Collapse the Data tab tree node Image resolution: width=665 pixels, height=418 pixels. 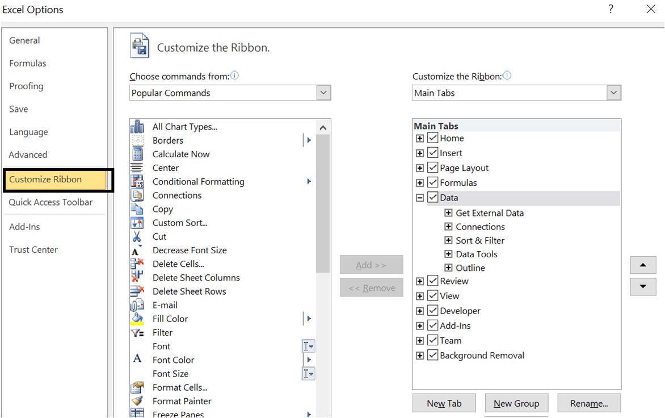tap(419, 197)
